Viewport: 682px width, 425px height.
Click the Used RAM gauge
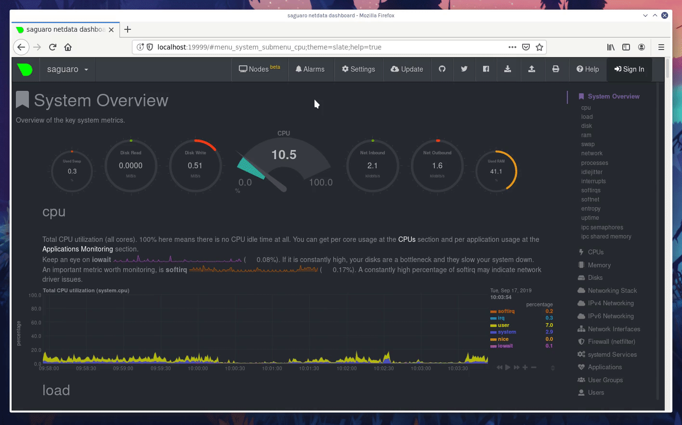(x=496, y=171)
